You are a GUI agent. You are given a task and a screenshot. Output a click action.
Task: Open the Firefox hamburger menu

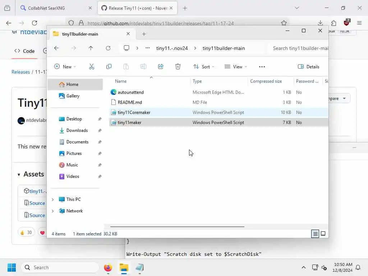point(359,23)
